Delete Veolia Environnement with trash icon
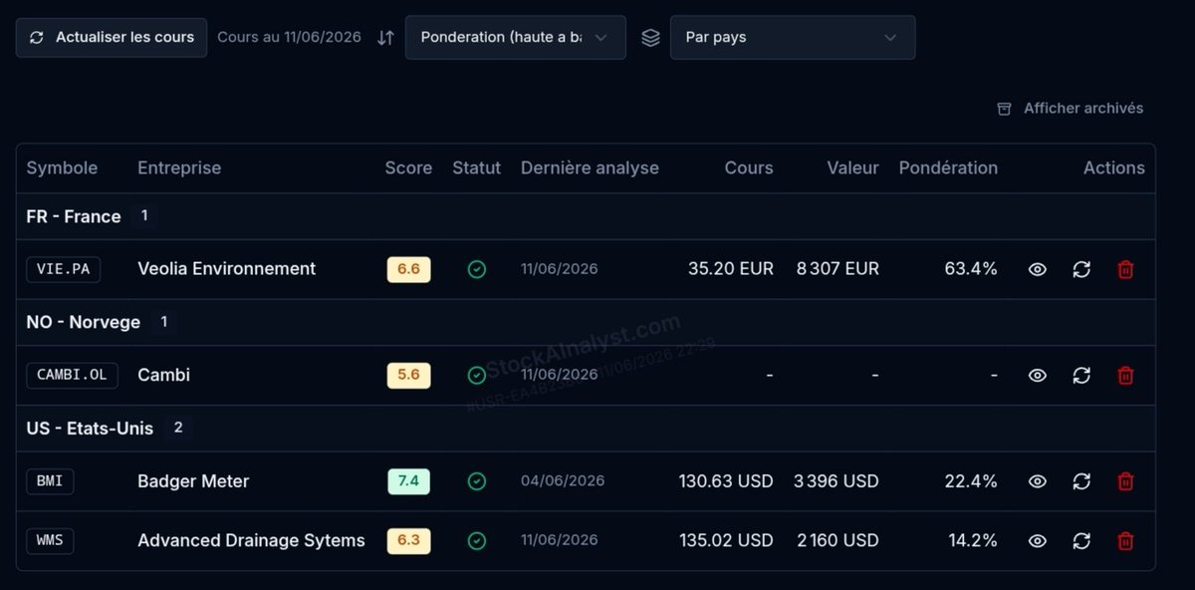This screenshot has height=590, width=1195. 1125,269
